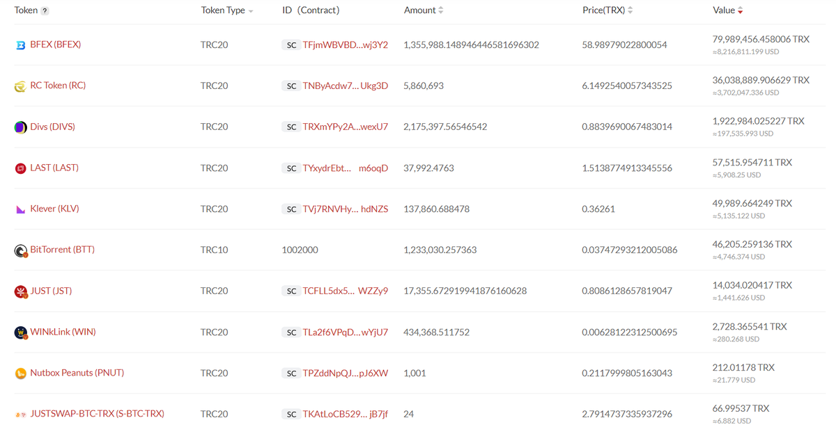Click the Klever price 0.36261
This screenshot has width=836, height=427.
click(x=598, y=209)
